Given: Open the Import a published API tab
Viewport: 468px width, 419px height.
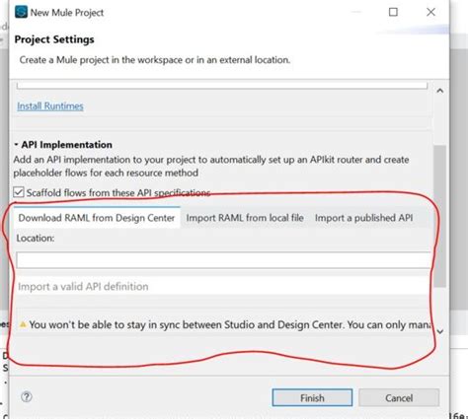Looking at the screenshot, I should tap(363, 218).
